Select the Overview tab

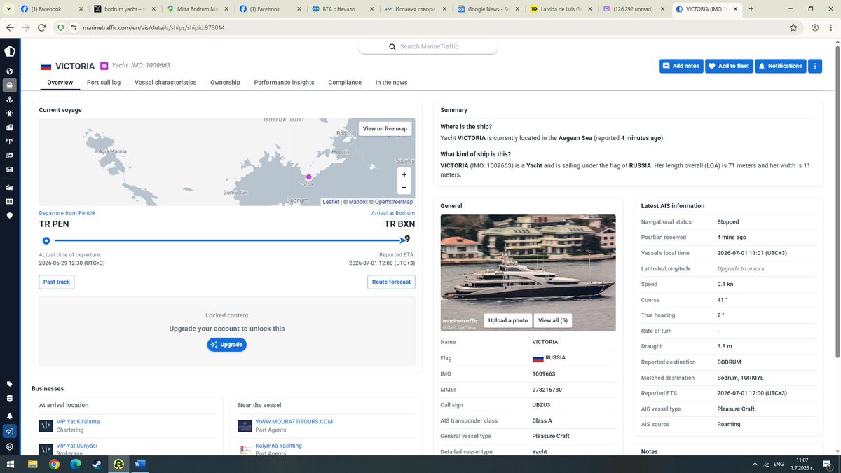pyautogui.click(x=60, y=82)
